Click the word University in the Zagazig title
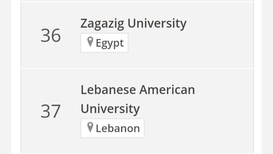The height and width of the screenshot is (154, 273). point(157,24)
